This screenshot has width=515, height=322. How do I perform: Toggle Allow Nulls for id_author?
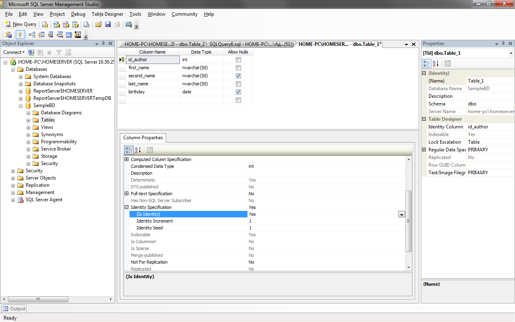click(238, 60)
